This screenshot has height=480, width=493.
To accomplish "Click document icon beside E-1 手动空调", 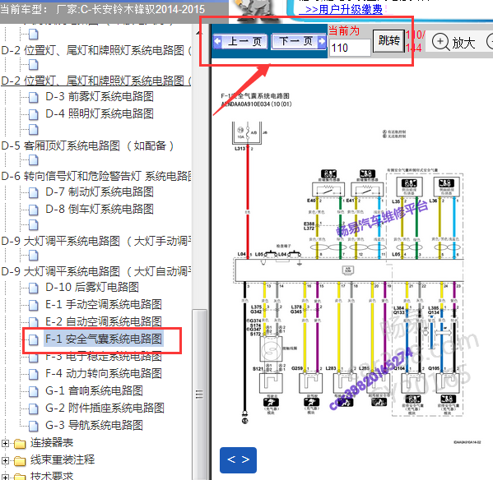I will click(33, 305).
